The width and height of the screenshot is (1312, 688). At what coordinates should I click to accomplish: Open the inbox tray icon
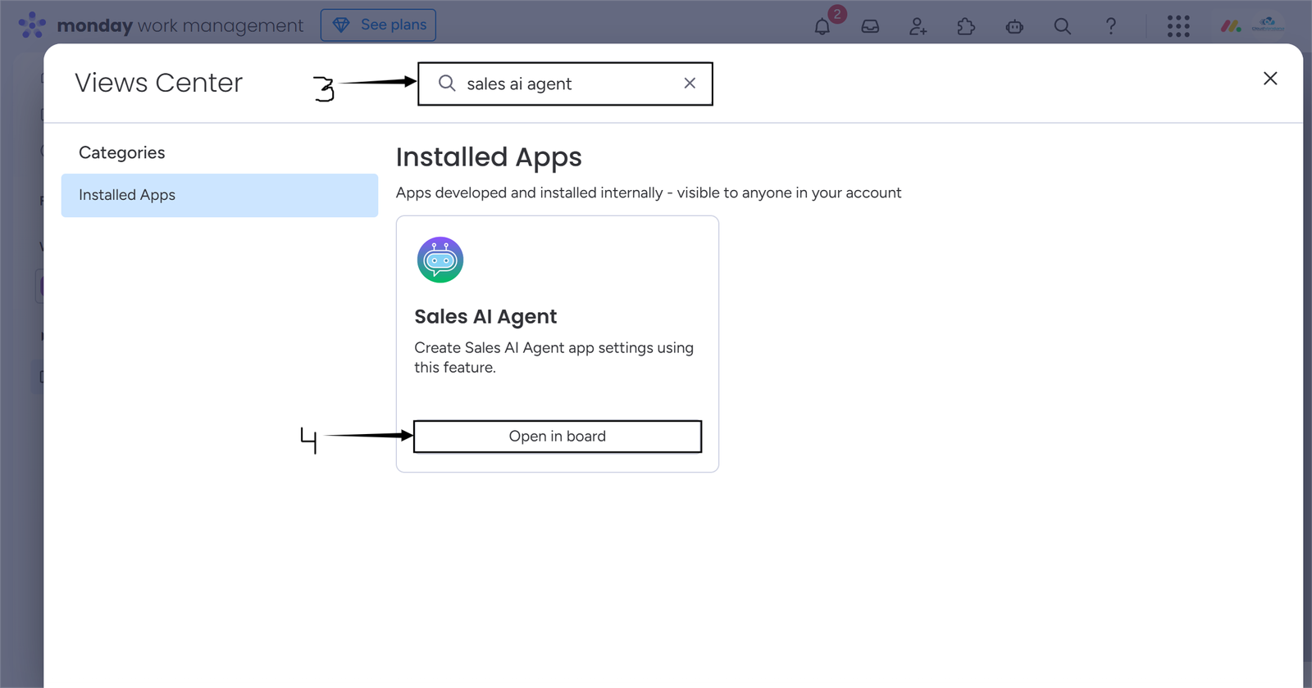coord(870,26)
